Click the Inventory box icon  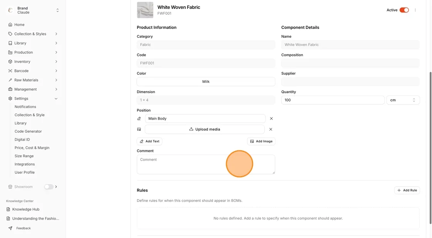tap(10, 62)
